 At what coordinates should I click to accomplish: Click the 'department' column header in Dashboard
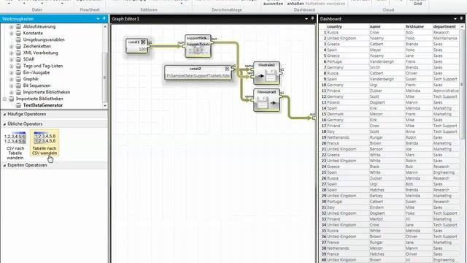click(444, 26)
